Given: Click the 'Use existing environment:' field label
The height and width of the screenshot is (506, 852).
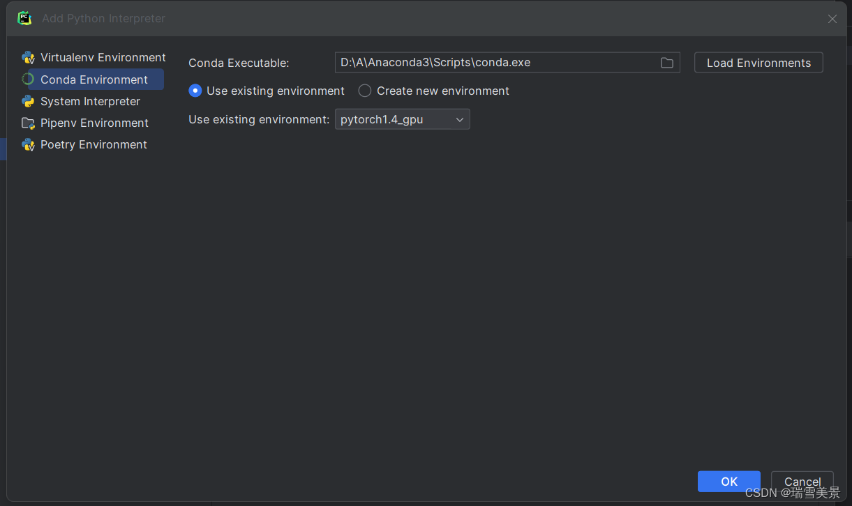Looking at the screenshot, I should coord(259,119).
